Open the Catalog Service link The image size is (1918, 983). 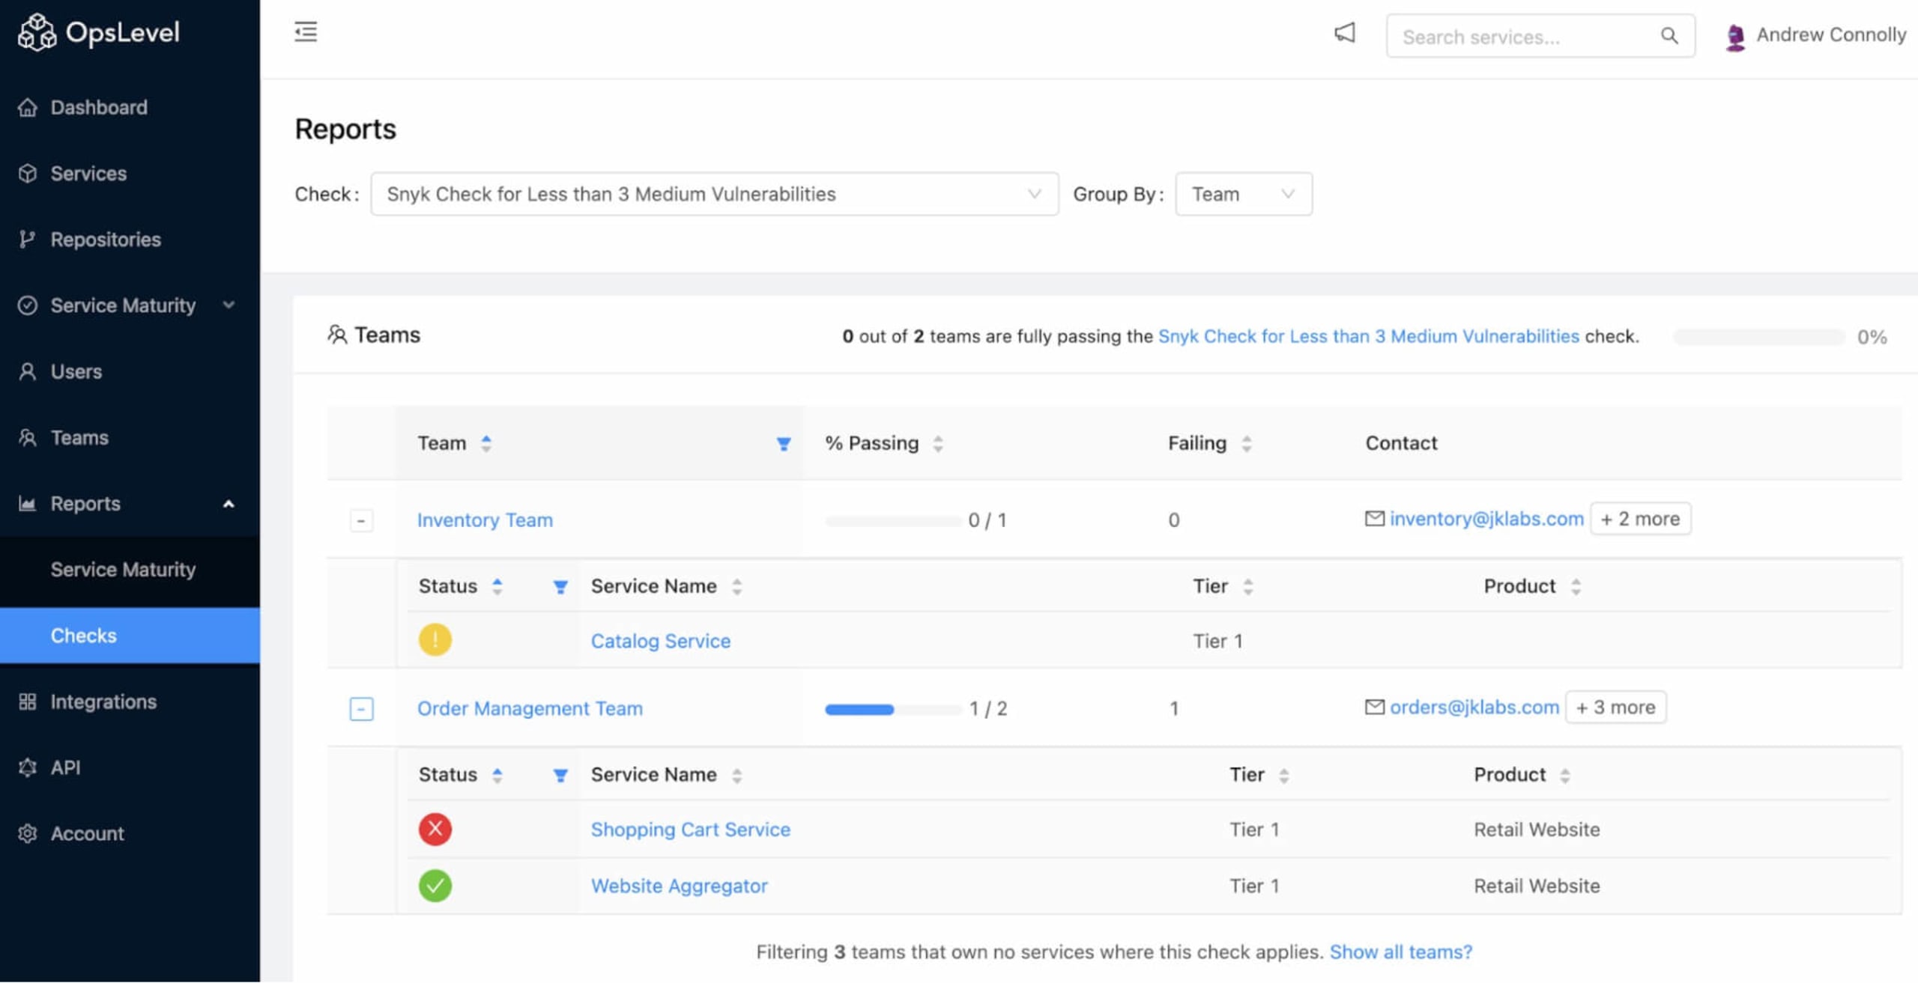(x=660, y=641)
